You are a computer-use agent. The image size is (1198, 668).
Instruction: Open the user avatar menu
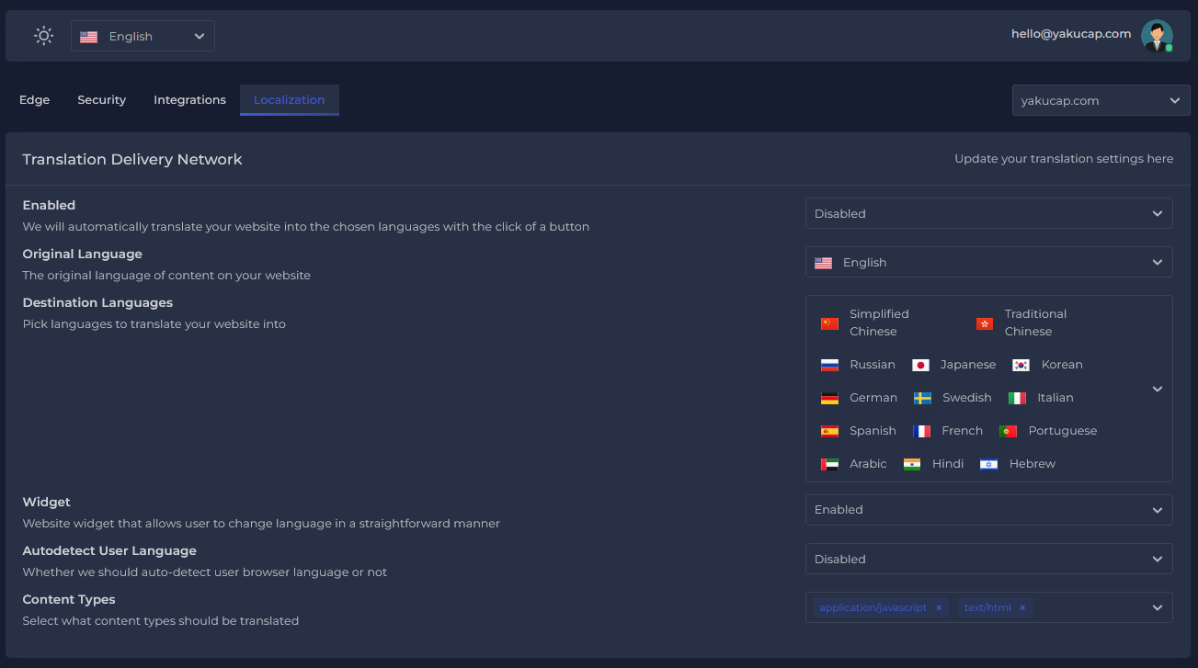tap(1157, 36)
